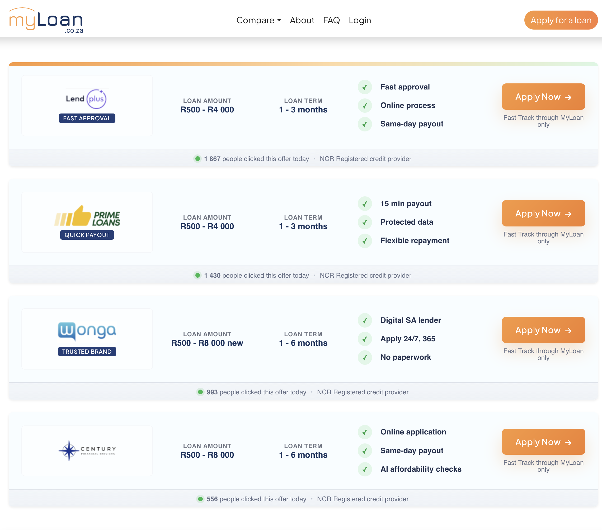Click the TRUSTED BRAND badge under Wonga
The height and width of the screenshot is (530, 602).
pos(87,351)
